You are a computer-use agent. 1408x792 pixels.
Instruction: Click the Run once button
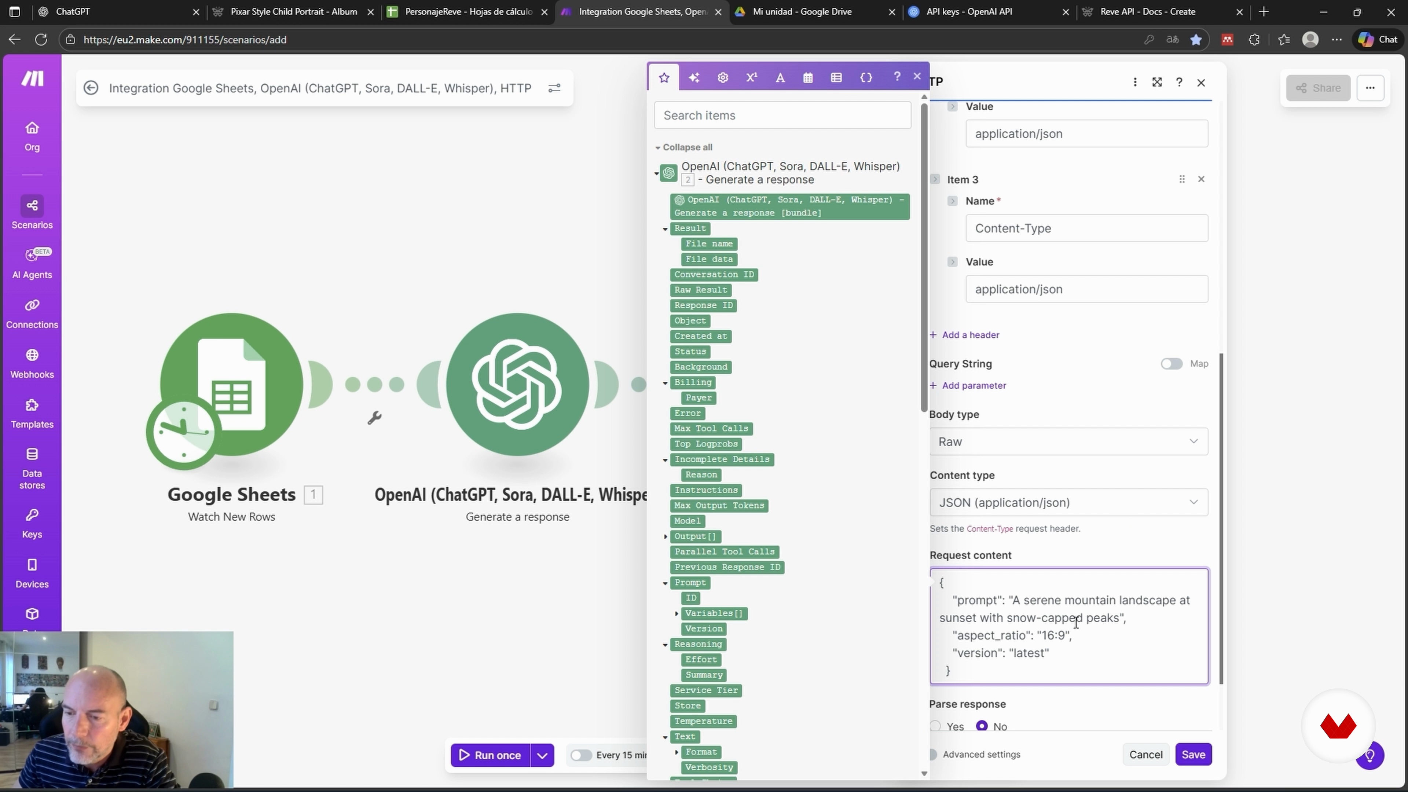[x=490, y=755]
